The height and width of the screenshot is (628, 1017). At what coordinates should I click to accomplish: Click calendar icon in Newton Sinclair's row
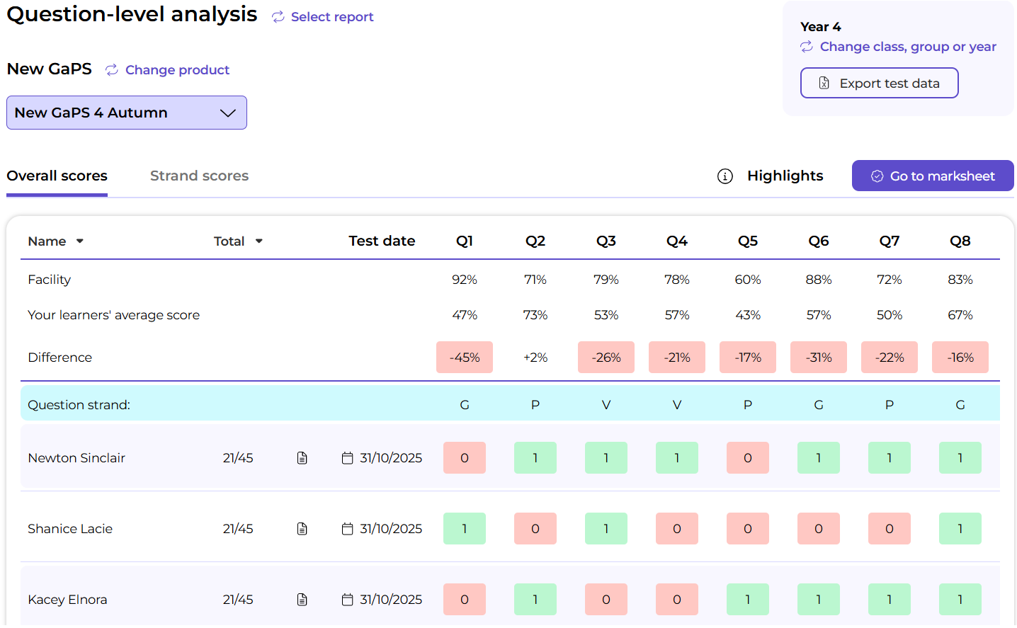(x=347, y=458)
